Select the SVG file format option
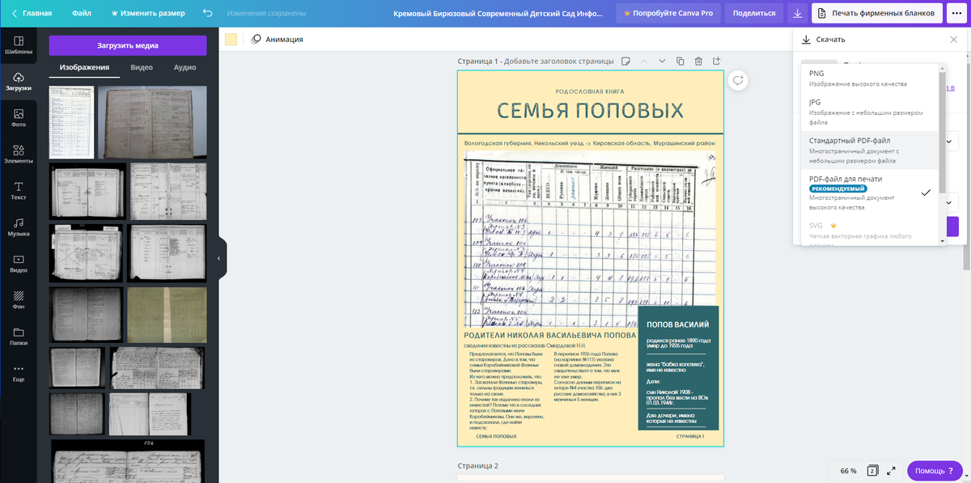Screen dimensions: 971x483 tap(869, 231)
